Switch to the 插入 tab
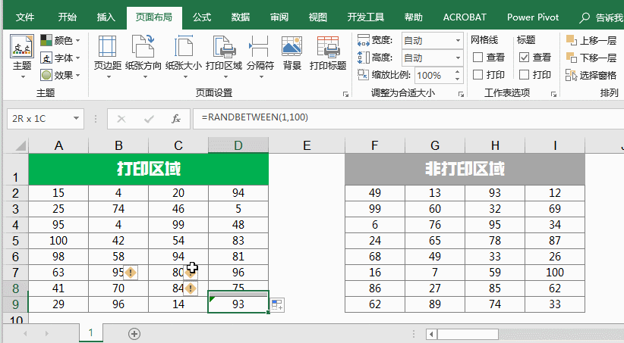The height and width of the screenshot is (343, 624). tap(106, 17)
